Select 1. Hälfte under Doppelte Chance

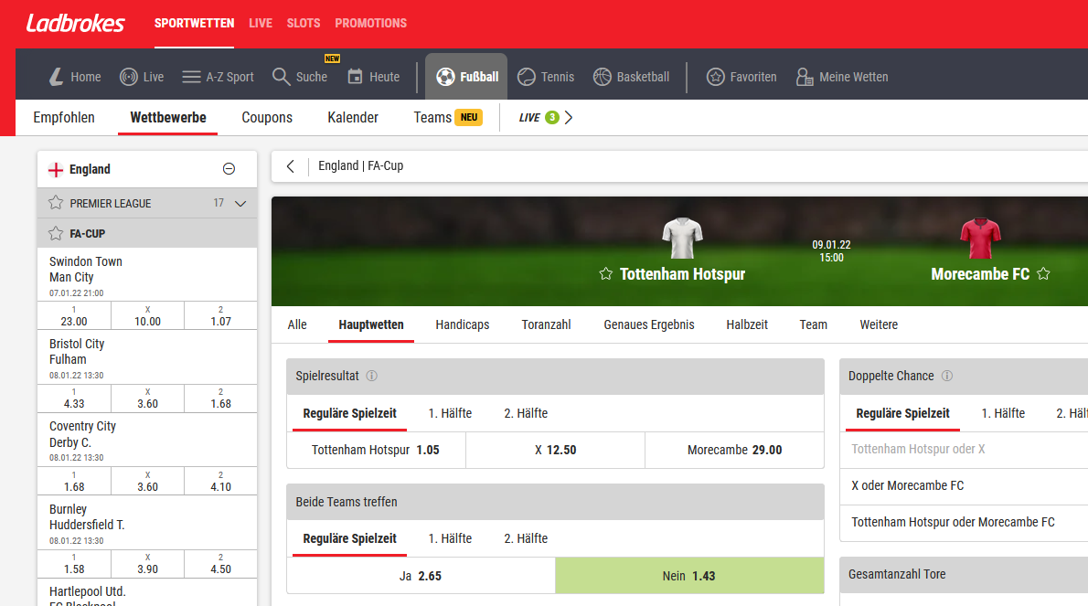[x=1003, y=413]
